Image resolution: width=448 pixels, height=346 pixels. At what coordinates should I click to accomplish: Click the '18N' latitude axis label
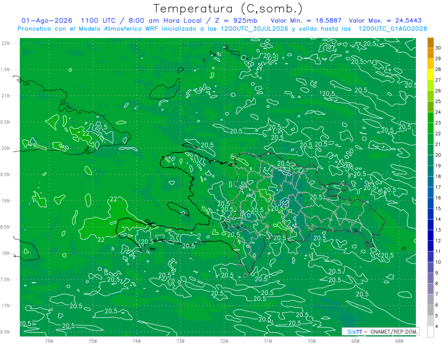5,253
